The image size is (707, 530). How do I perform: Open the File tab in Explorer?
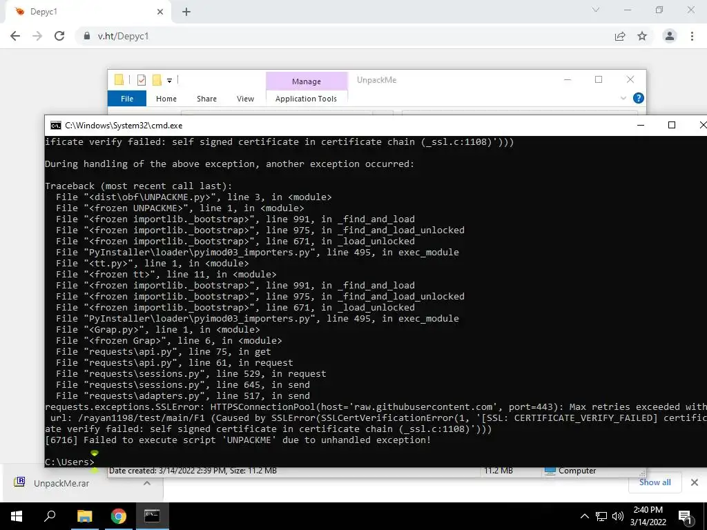(x=127, y=99)
